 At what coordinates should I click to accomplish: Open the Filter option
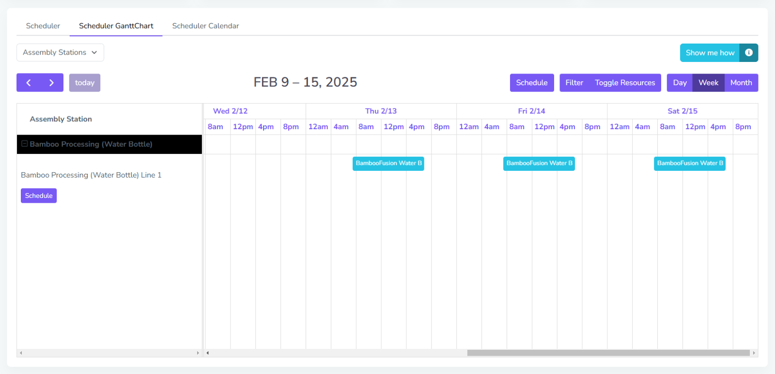coord(574,83)
